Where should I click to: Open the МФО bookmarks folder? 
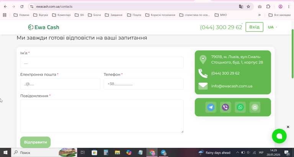click(x=220, y=15)
